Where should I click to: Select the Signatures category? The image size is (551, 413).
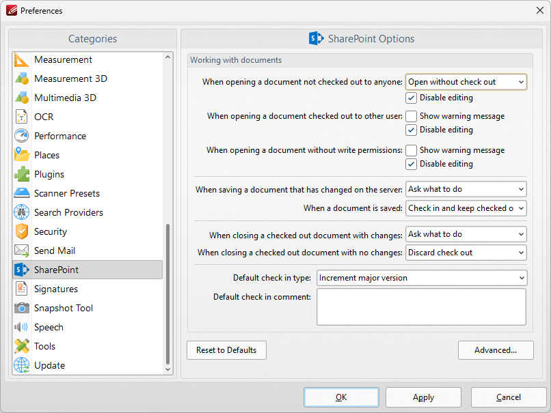(88, 289)
